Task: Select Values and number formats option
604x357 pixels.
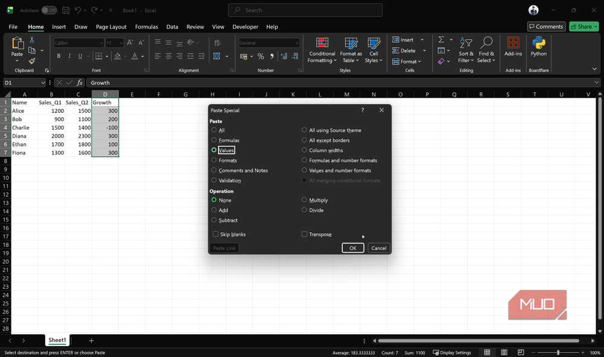Action: tap(304, 170)
